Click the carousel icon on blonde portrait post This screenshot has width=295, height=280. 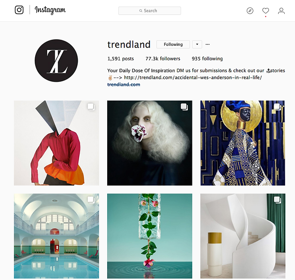click(x=184, y=107)
